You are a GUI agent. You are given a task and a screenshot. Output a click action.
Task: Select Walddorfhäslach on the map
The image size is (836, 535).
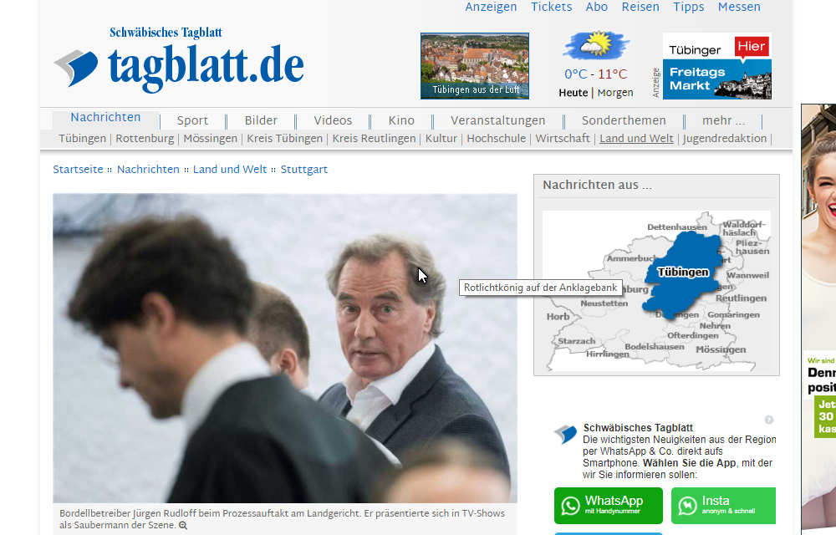(x=744, y=228)
